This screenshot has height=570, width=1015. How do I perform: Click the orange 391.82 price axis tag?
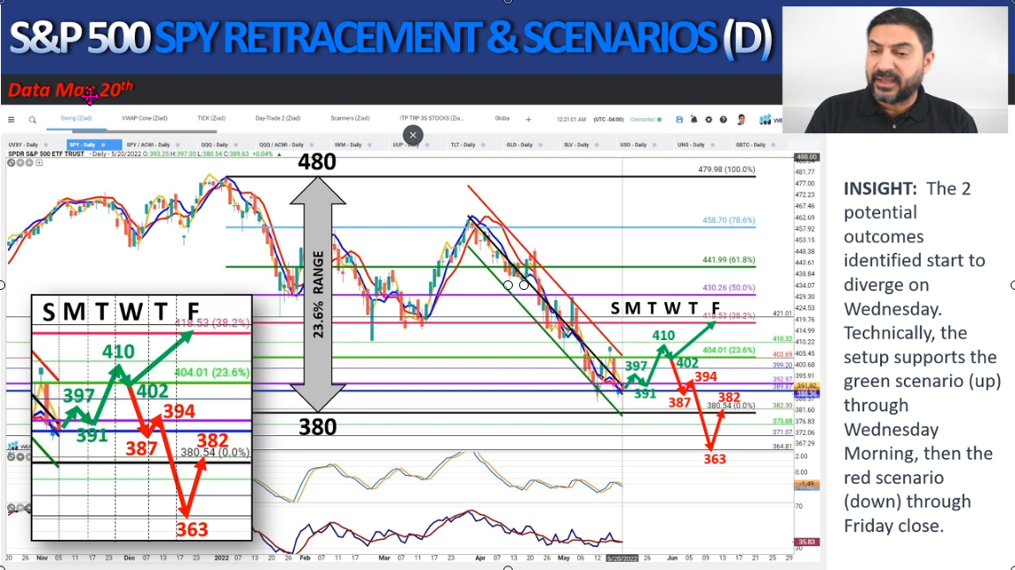808,386
